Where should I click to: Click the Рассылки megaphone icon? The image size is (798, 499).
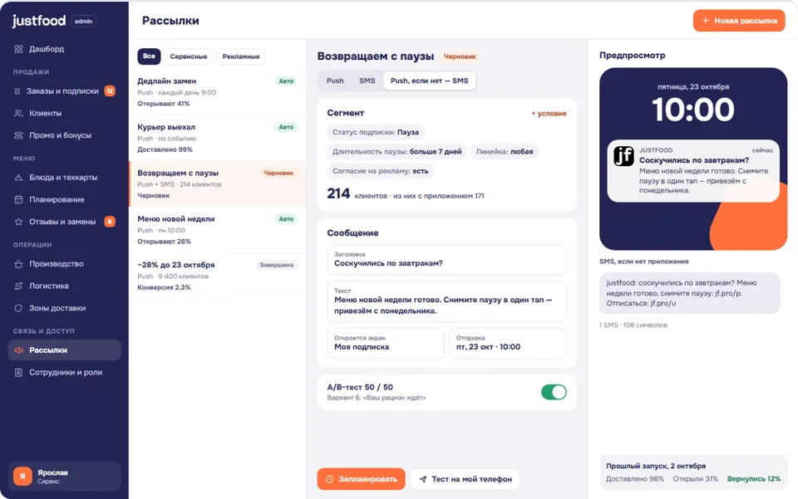(18, 350)
